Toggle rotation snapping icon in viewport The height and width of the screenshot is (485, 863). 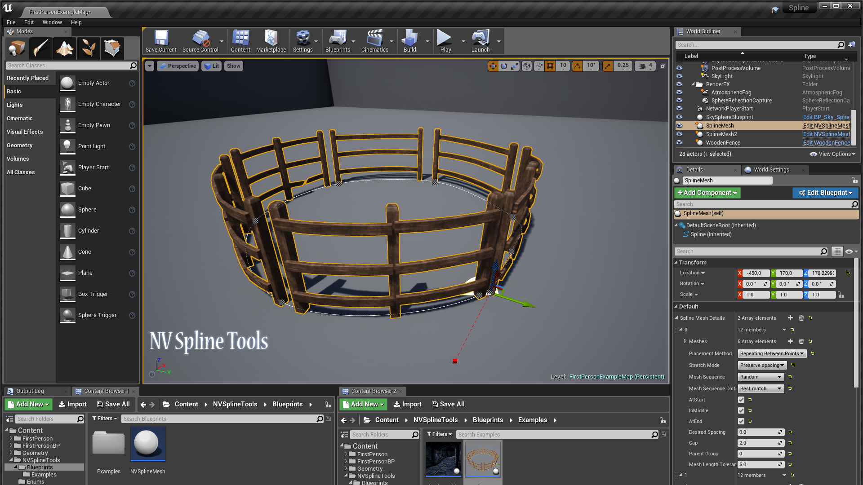[x=577, y=66]
